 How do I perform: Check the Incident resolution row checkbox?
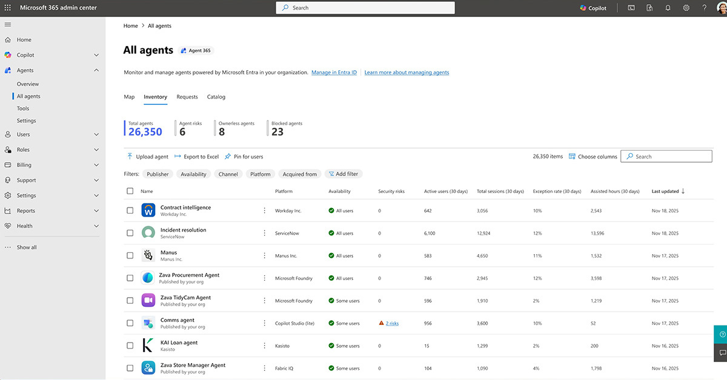point(130,233)
